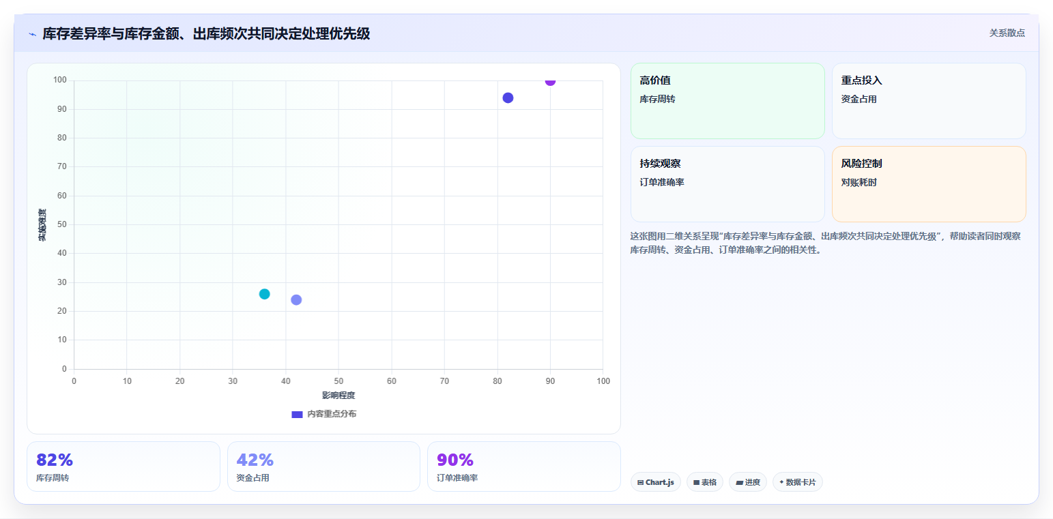Toggle the 内容重点分布 legend swatch

297,414
